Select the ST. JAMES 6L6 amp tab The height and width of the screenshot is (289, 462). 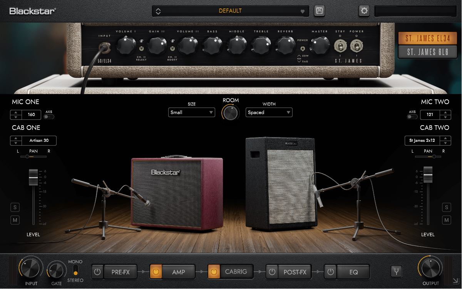click(x=427, y=52)
